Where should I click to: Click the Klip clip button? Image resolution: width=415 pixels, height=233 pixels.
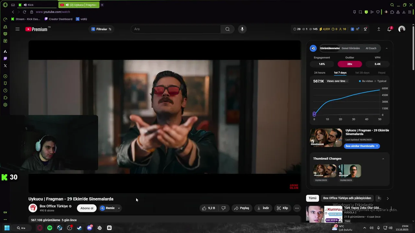pos(282,208)
